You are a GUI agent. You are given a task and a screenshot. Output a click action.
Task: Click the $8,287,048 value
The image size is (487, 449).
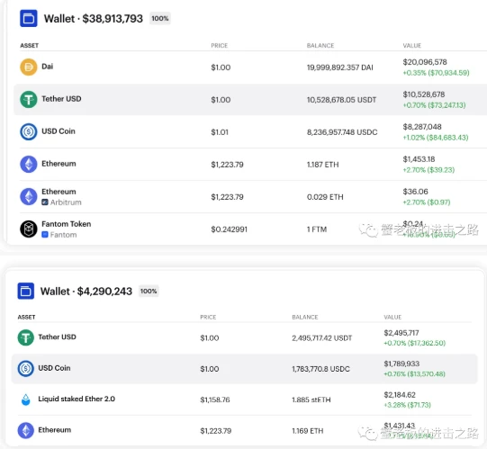[x=422, y=127]
